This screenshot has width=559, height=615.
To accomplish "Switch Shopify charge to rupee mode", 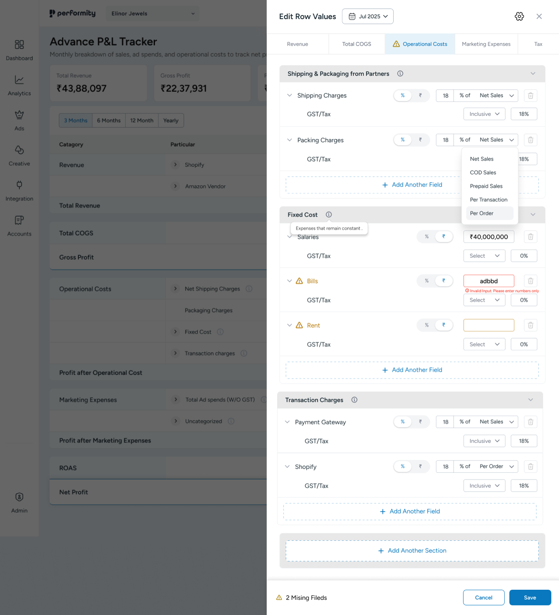I will 420,466.
